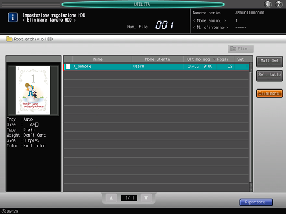
Task: Click the Root archivio HDD path label
Action: pos(33,39)
